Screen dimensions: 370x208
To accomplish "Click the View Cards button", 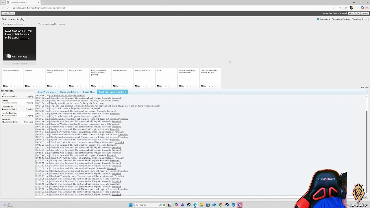I will click(354, 13).
